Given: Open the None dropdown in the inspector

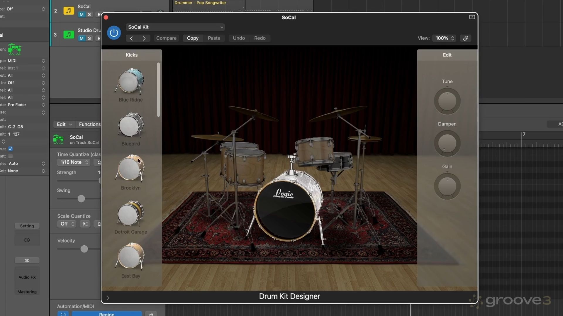Looking at the screenshot, I should pyautogui.click(x=26, y=171).
